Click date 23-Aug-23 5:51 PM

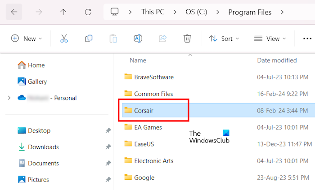coord(283,177)
